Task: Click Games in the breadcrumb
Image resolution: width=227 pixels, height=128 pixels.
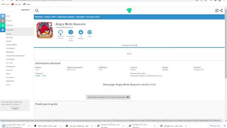Action: point(47,17)
